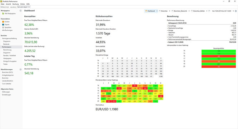Open Alle Buchungen in sidebar

7,30
